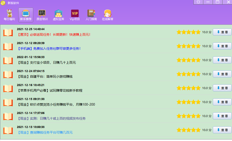
Task: Click 查看 button for 支付宝小项目 row
Action: click(x=222, y=60)
